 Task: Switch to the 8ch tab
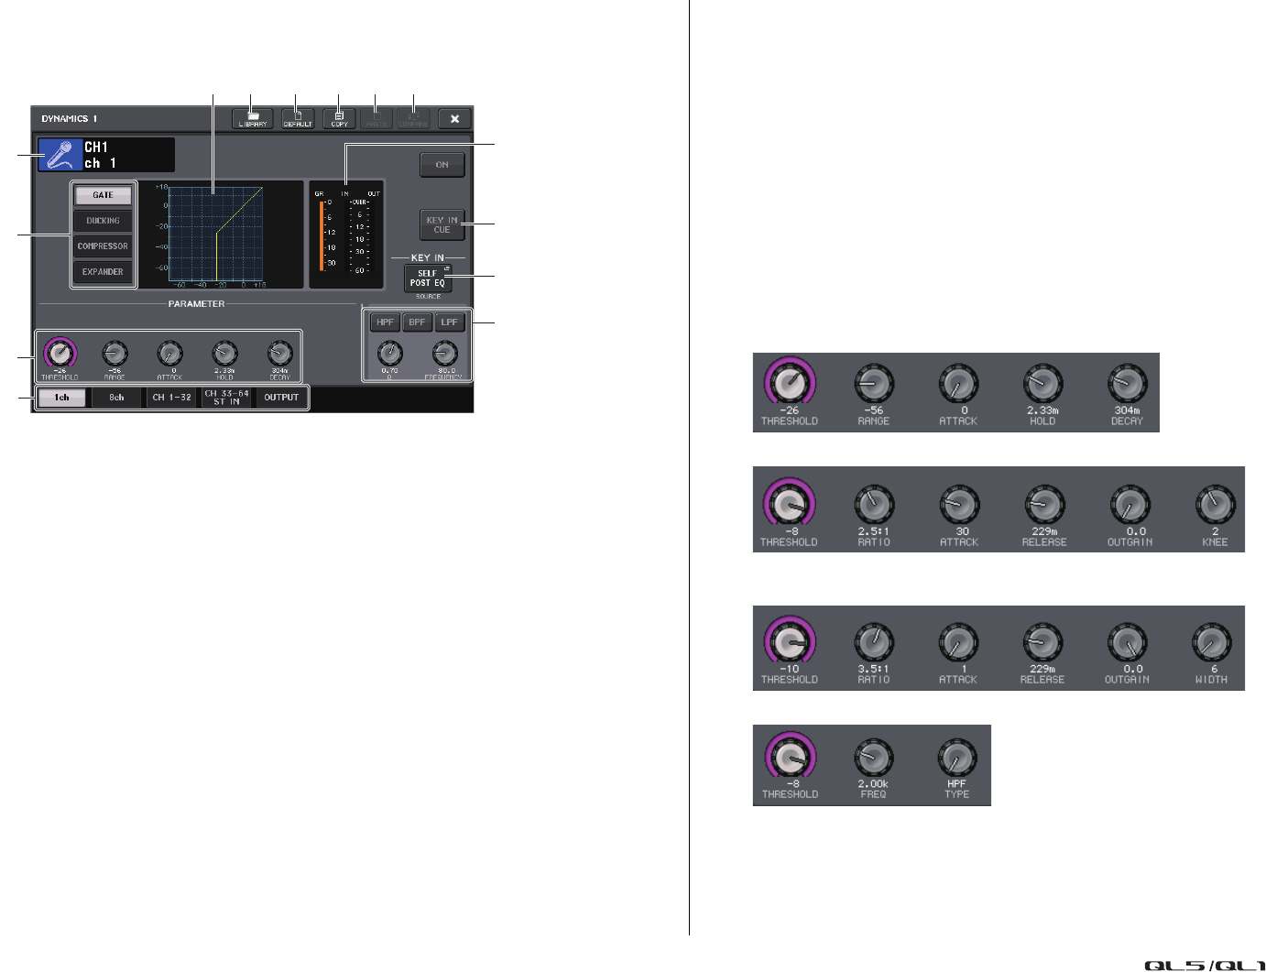[x=116, y=398]
